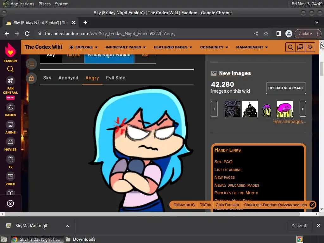
Task: Open the System menu
Action: [x=62, y=4]
